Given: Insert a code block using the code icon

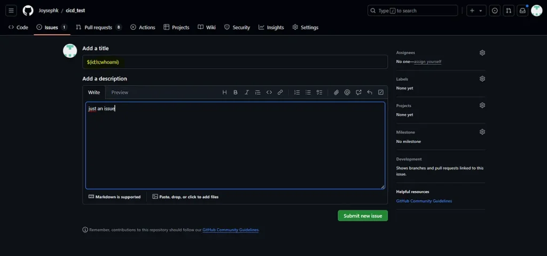Looking at the screenshot, I should tap(269, 92).
